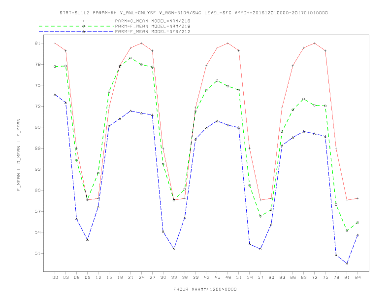Click the chart title starting with STAT=SL1L2
The height and width of the screenshot is (302, 390).
tap(194, 13)
